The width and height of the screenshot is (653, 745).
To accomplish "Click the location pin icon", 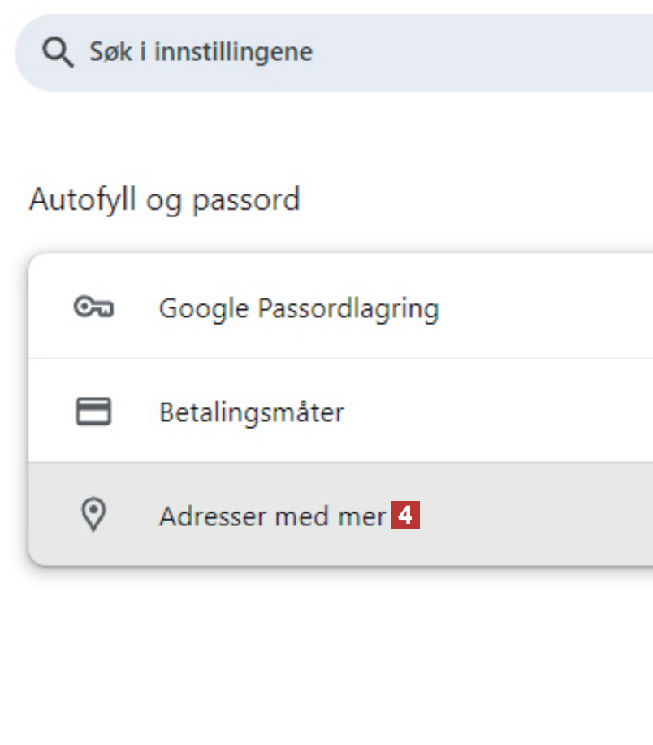I will coord(94,516).
